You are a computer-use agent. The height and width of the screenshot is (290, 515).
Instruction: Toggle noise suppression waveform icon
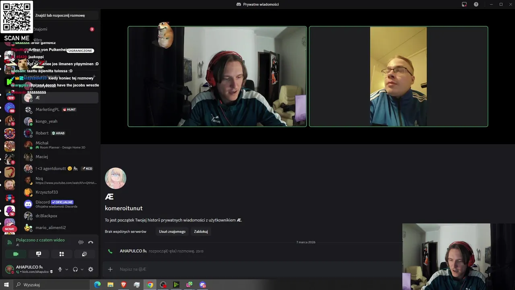tap(81, 242)
